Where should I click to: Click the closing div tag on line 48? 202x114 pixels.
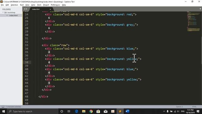[43, 97]
